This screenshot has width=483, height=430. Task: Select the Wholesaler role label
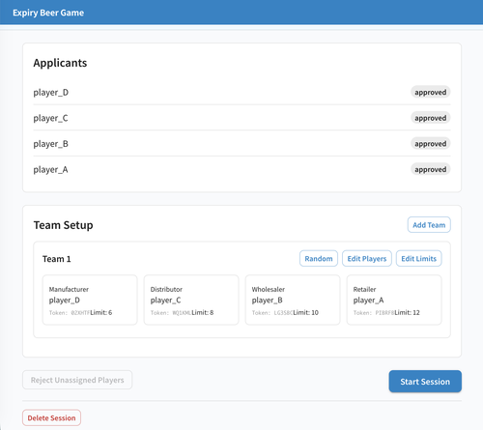(269, 289)
